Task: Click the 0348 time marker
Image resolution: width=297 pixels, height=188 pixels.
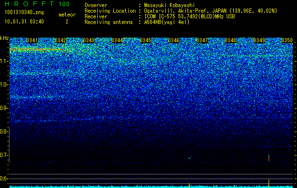Action: [x=230, y=40]
